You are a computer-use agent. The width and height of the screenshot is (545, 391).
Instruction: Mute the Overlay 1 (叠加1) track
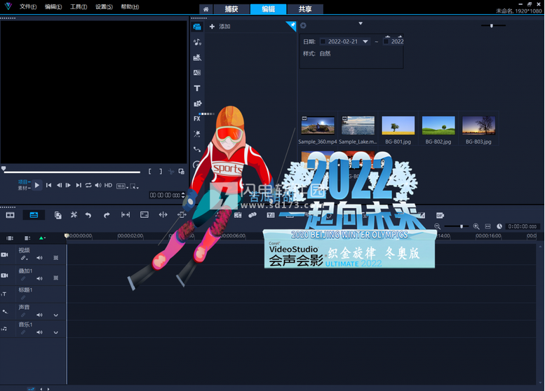point(39,278)
